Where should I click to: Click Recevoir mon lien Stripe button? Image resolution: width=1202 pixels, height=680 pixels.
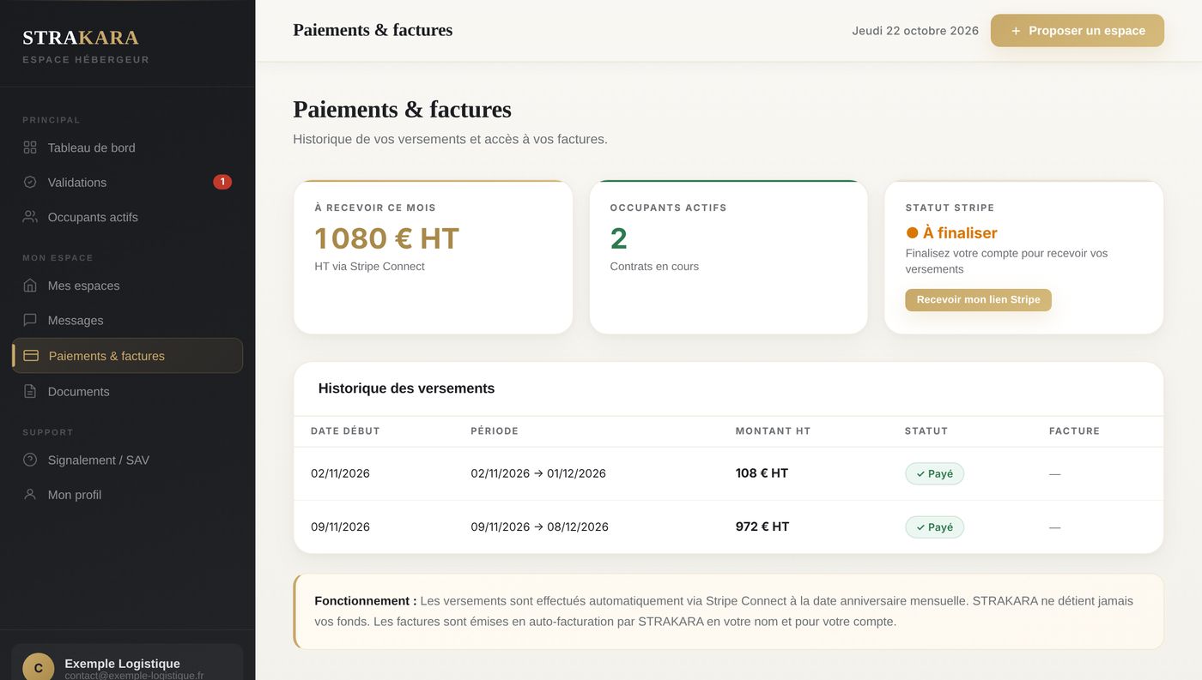(978, 300)
